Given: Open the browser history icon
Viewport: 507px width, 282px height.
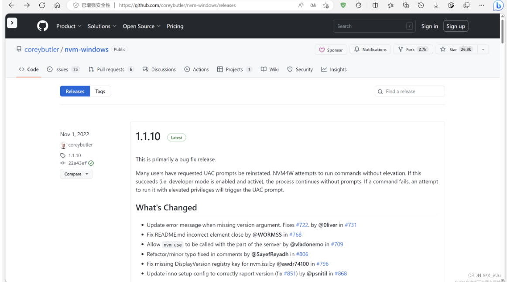Looking at the screenshot, I should click(x=421, y=5).
